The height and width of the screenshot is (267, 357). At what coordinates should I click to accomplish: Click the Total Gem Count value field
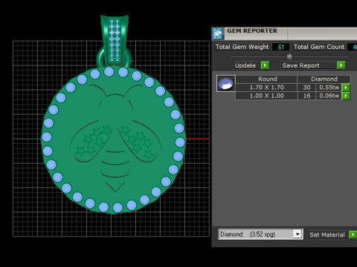pos(352,47)
